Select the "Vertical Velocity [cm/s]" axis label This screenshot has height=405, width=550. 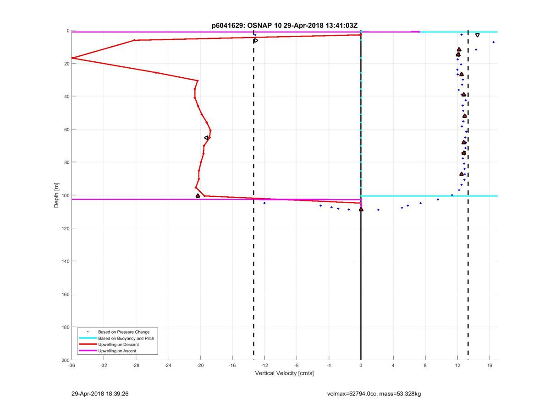tap(285, 373)
